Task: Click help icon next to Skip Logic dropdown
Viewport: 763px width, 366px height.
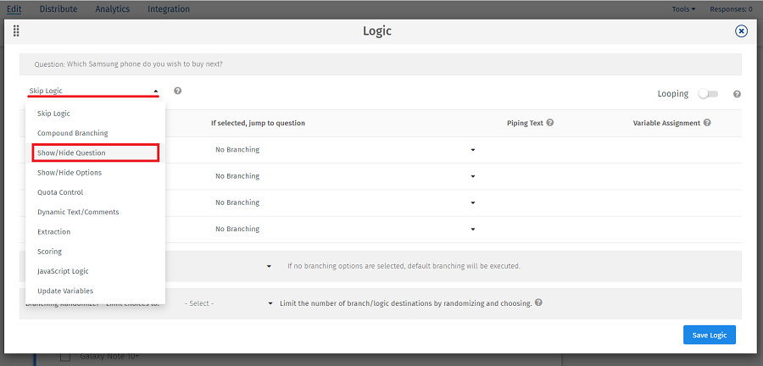Action: [x=178, y=91]
